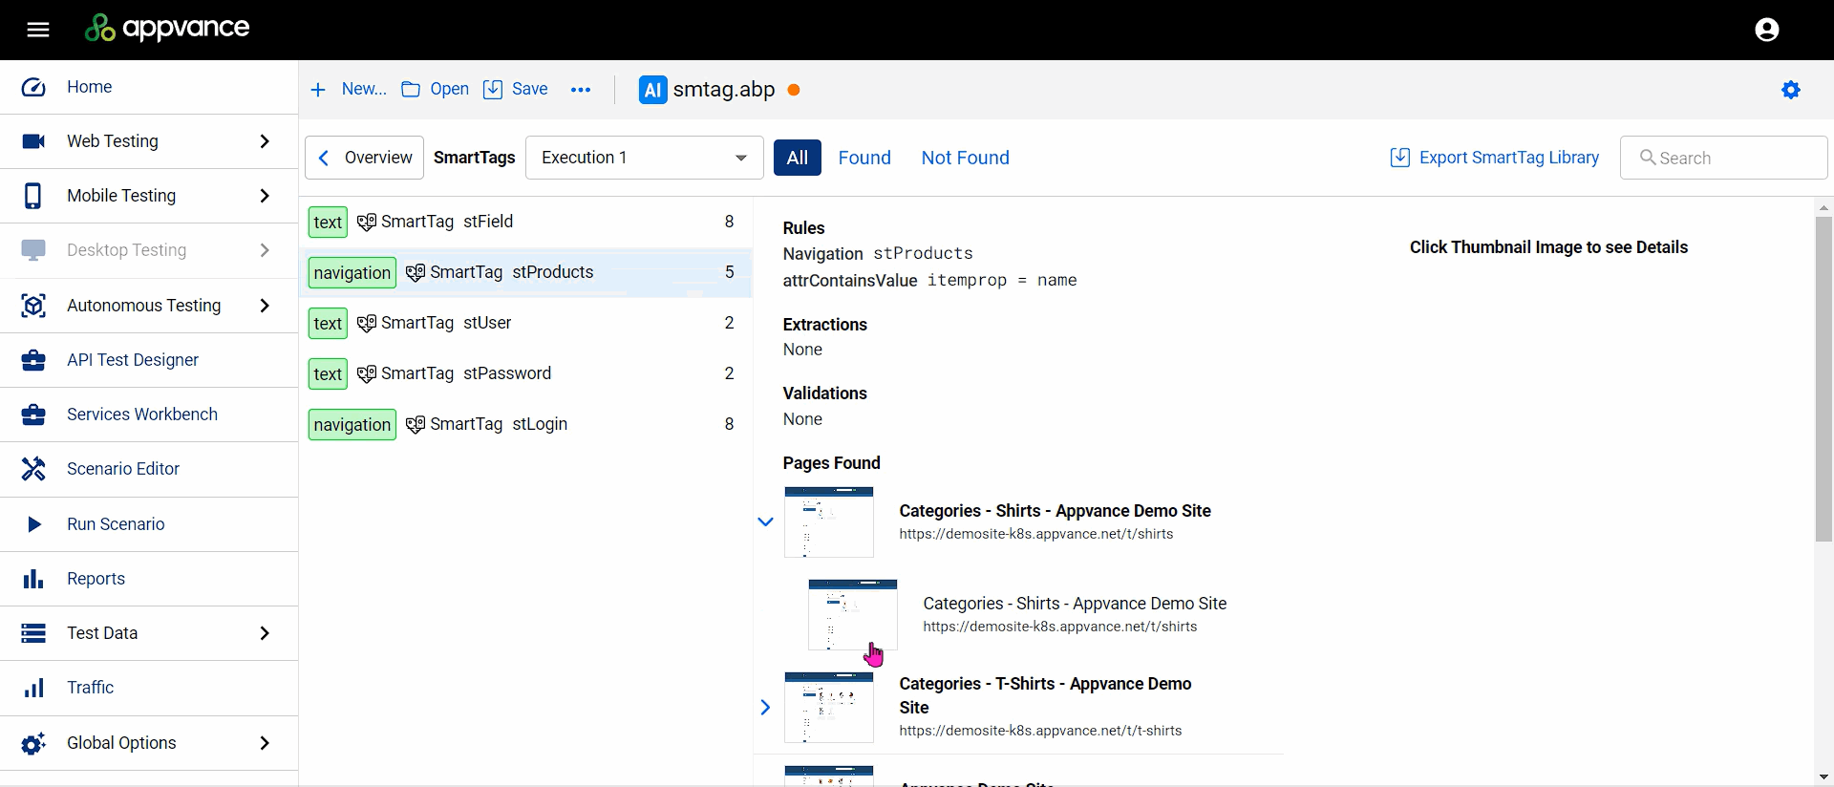The height and width of the screenshot is (787, 1834).
Task: Switch to the Found filter tab
Action: pos(864,158)
